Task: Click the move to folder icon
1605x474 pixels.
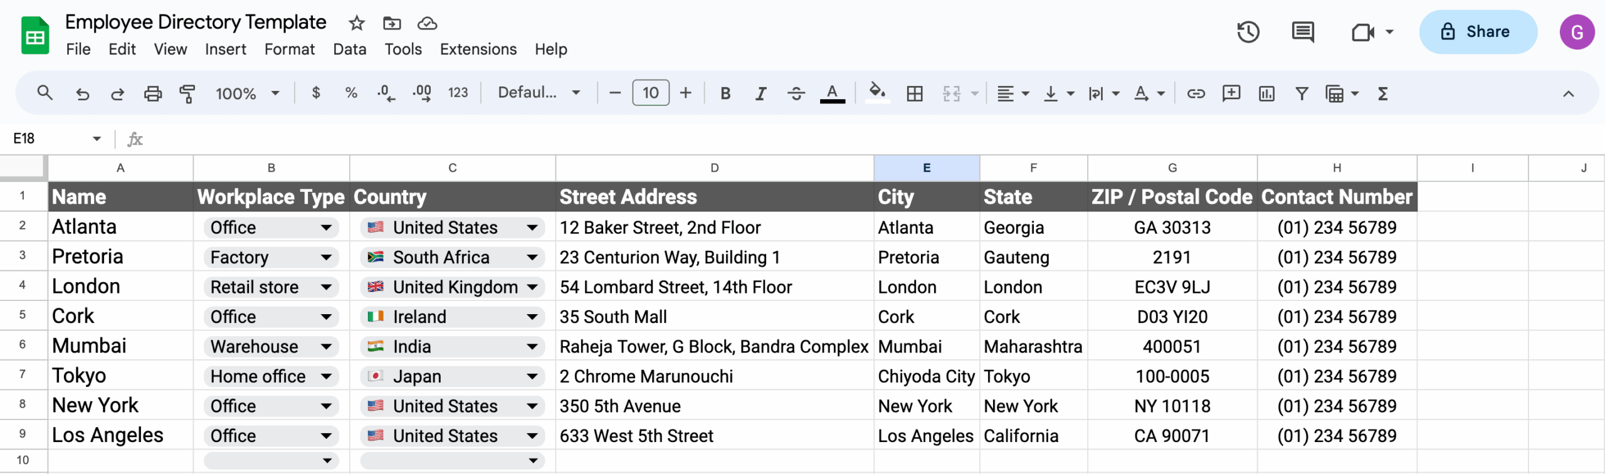Action: pos(392,24)
